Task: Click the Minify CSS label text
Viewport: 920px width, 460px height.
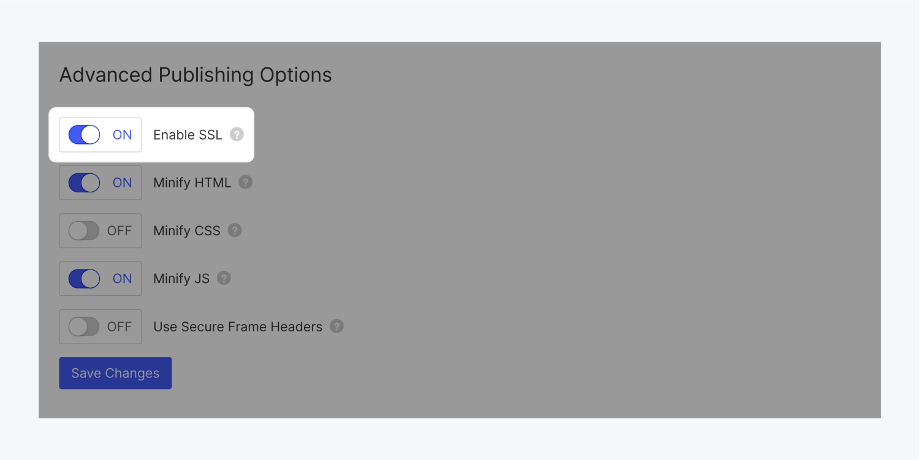Action: coord(187,231)
